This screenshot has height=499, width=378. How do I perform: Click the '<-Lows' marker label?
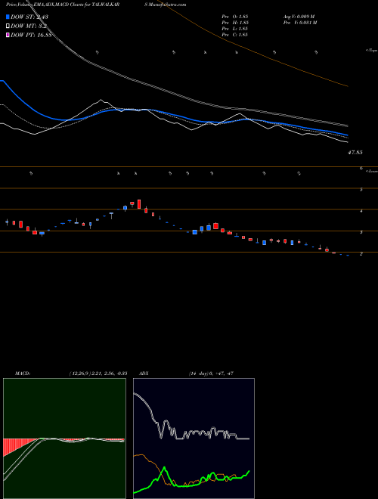point(371,172)
